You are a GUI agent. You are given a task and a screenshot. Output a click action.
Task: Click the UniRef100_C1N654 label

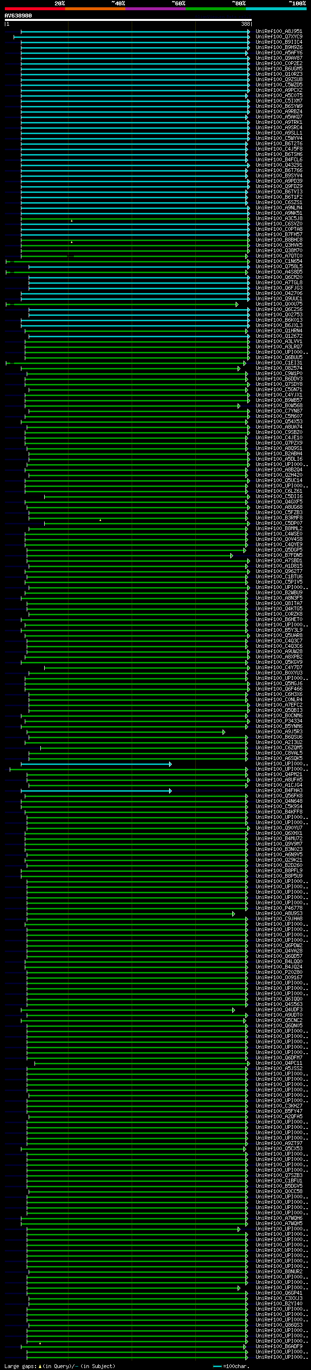[x=278, y=261]
